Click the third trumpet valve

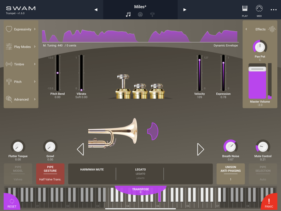157,91
